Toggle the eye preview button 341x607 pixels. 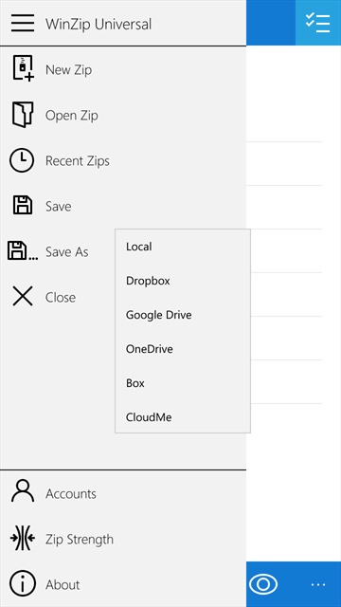(x=263, y=584)
